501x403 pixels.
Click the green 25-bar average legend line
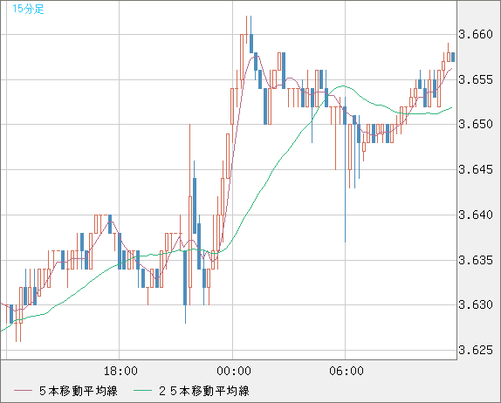142,391
